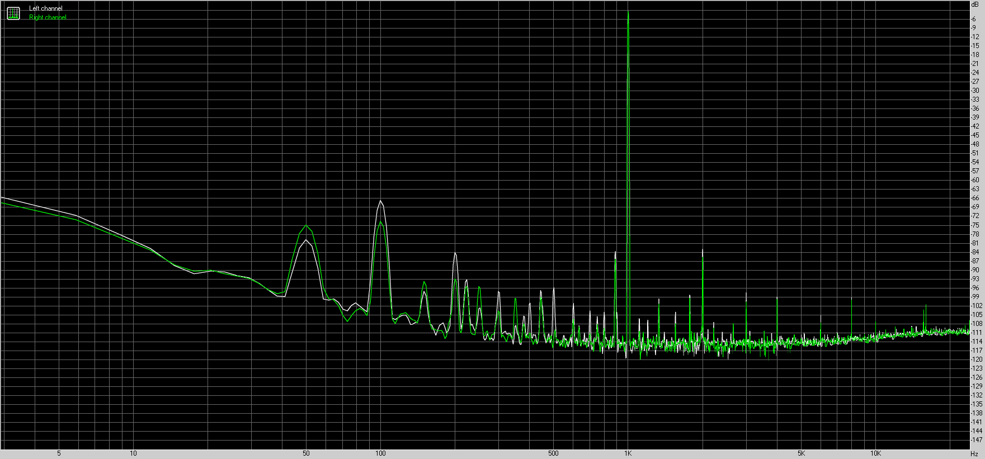The image size is (985, 459).
Task: Click the 200 Hz peak on white trace
Action: [455, 253]
